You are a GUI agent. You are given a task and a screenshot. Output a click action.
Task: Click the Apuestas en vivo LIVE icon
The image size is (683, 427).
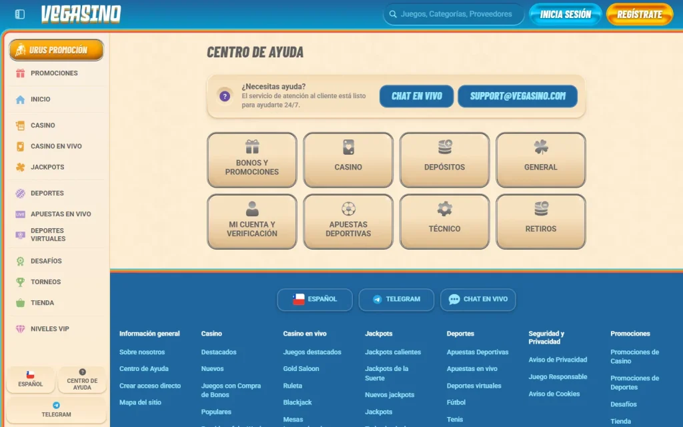tap(20, 214)
